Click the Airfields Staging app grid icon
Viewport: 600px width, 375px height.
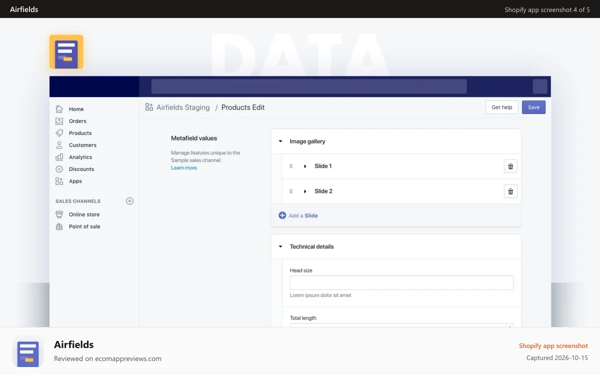pyautogui.click(x=149, y=107)
